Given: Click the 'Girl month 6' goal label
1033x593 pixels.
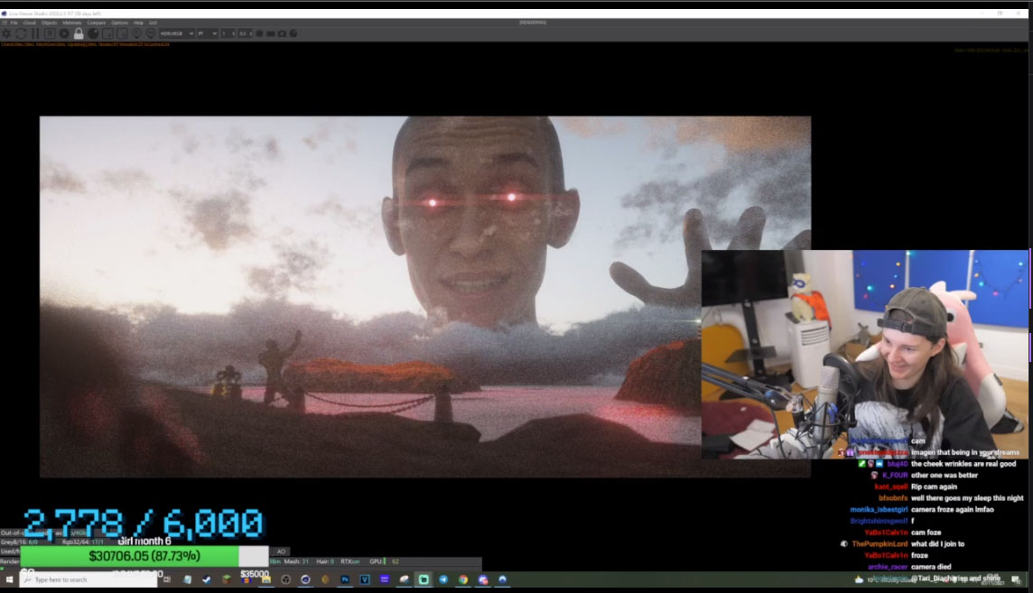Looking at the screenshot, I should click(x=144, y=541).
